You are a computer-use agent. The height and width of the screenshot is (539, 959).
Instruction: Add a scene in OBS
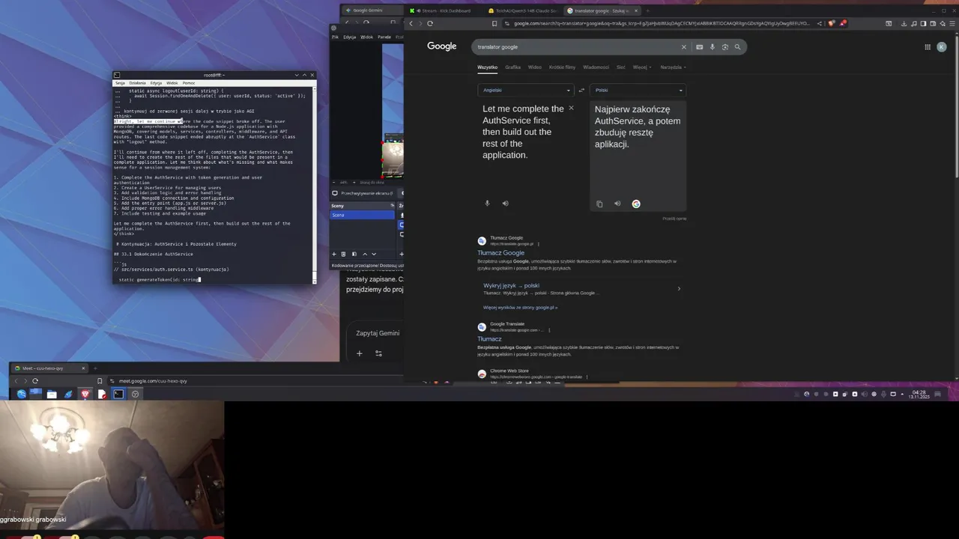[x=335, y=254]
